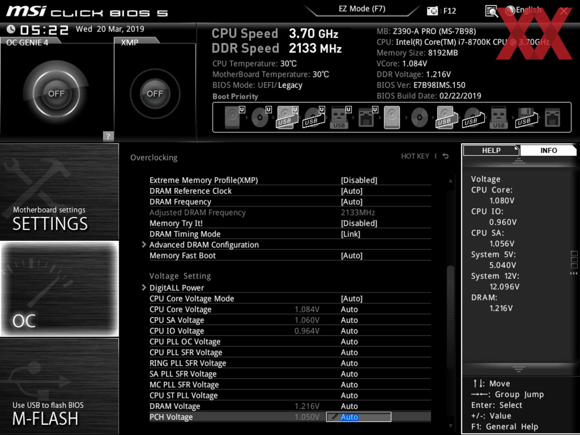This screenshot has width=580, height=435.
Task: Select legacy USB CD/DVD boot icon
Action: point(473,117)
